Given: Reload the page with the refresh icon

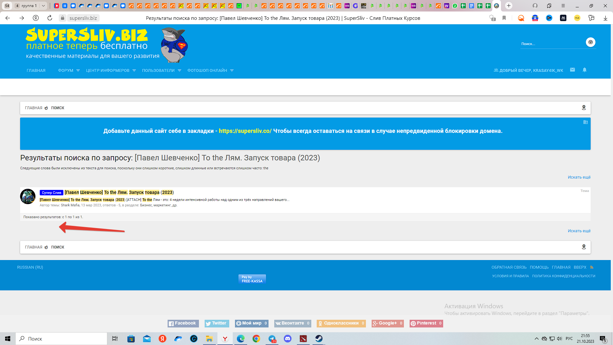Looking at the screenshot, I should coord(50,18).
